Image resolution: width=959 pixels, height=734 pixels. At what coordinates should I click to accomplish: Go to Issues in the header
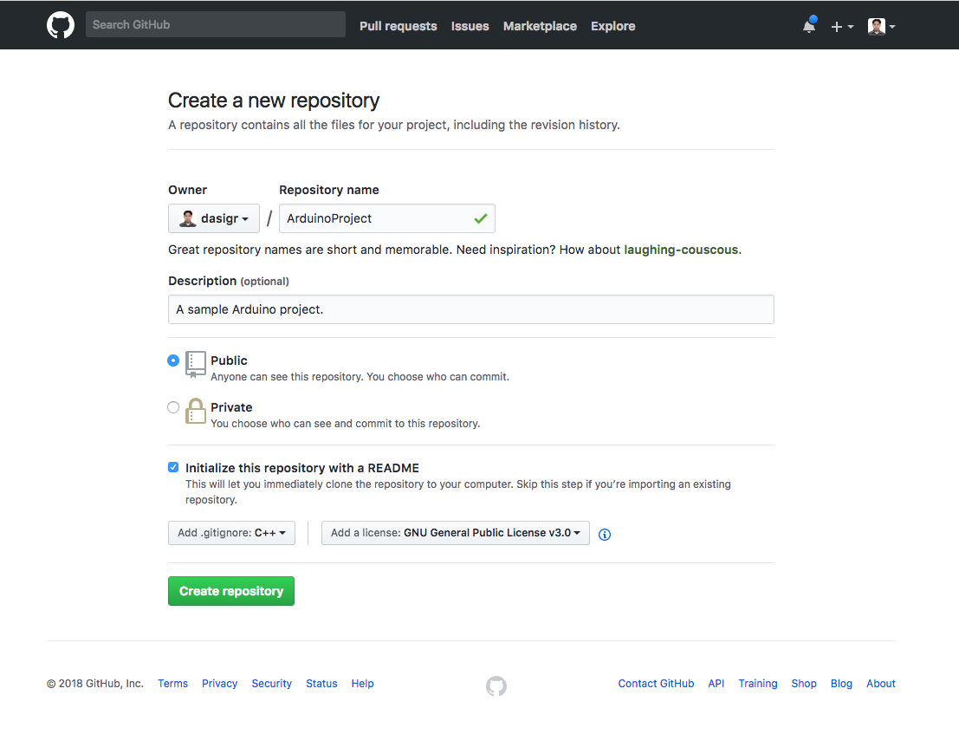point(470,26)
